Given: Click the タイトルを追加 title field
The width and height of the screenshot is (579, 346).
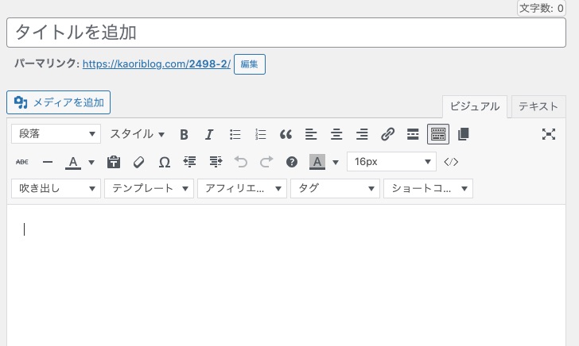Looking at the screenshot, I should click(286, 33).
